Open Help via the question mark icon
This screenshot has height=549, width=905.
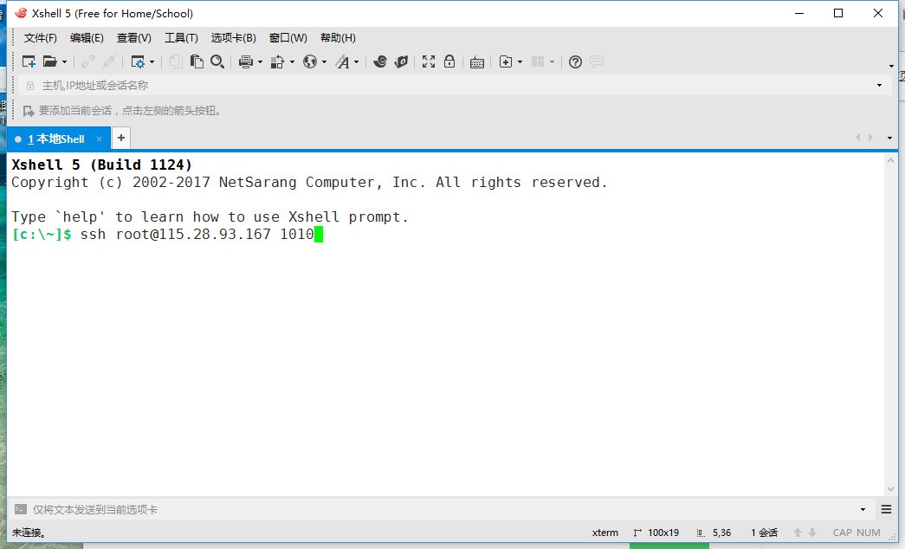tap(575, 61)
